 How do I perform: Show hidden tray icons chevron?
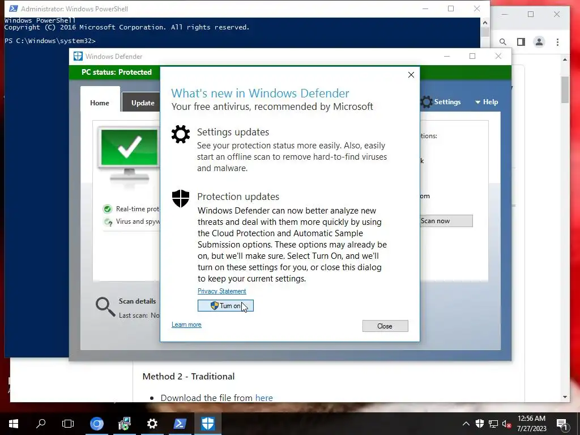coord(466,424)
